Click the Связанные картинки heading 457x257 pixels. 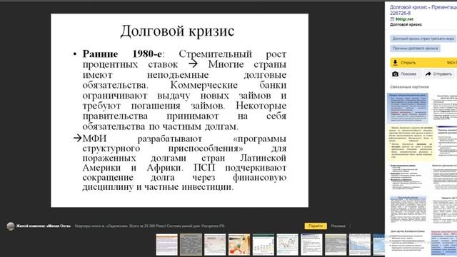(x=409, y=87)
